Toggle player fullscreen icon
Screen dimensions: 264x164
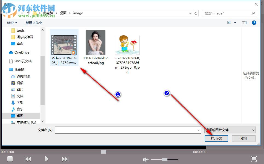[254, 159]
